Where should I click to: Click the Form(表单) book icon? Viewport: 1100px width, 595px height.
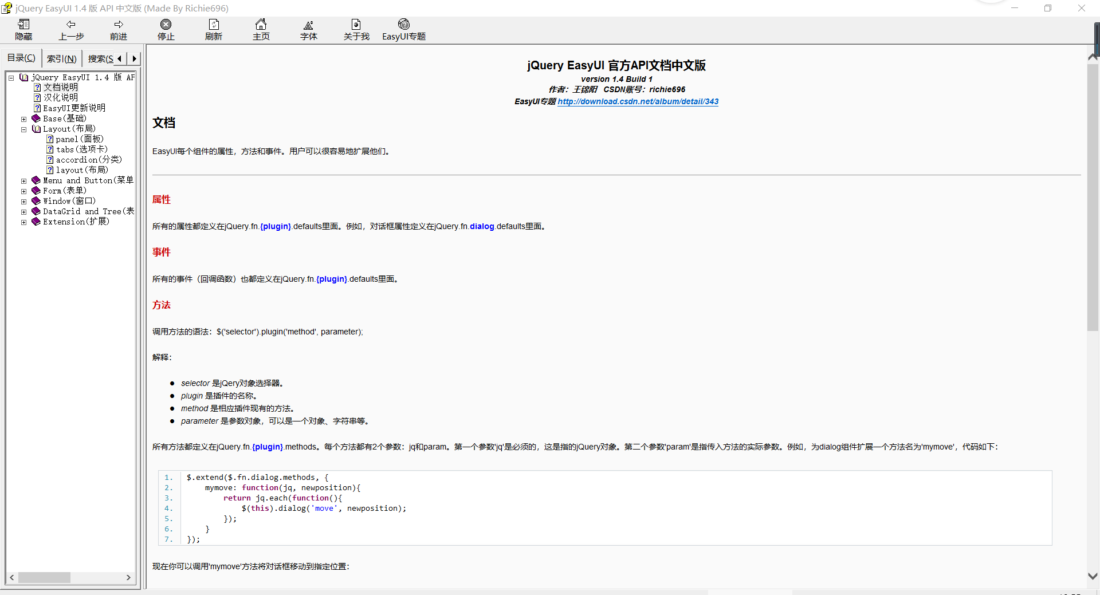(36, 191)
